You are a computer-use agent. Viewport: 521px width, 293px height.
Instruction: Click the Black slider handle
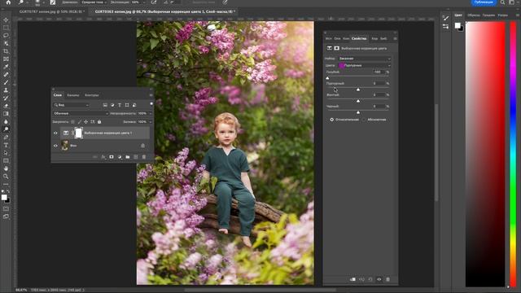coord(358,112)
